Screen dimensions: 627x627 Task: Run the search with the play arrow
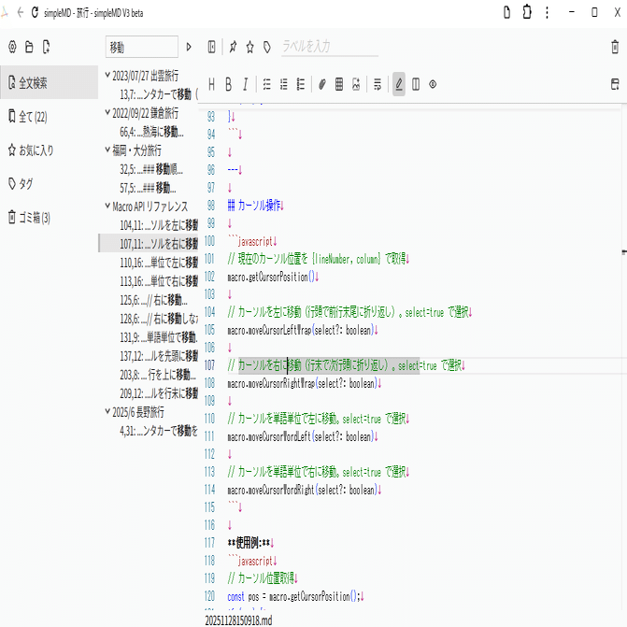[x=189, y=47]
